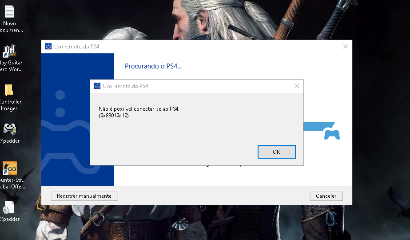Close the main Uso remoto do PS4 window

346,46
